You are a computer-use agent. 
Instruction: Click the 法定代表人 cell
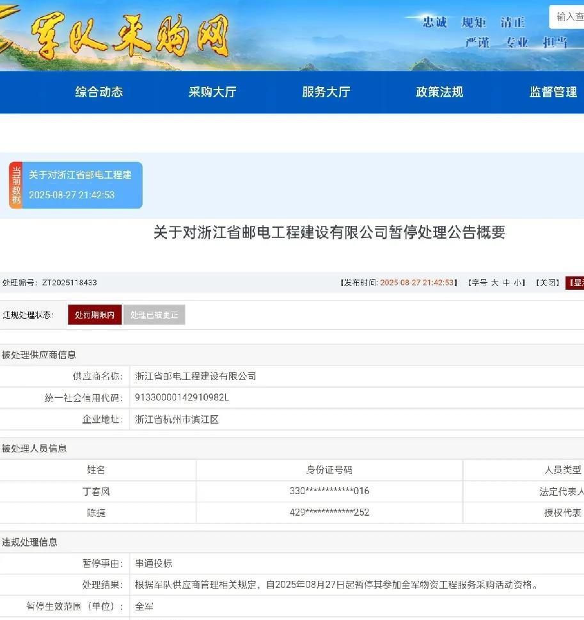tap(562, 491)
